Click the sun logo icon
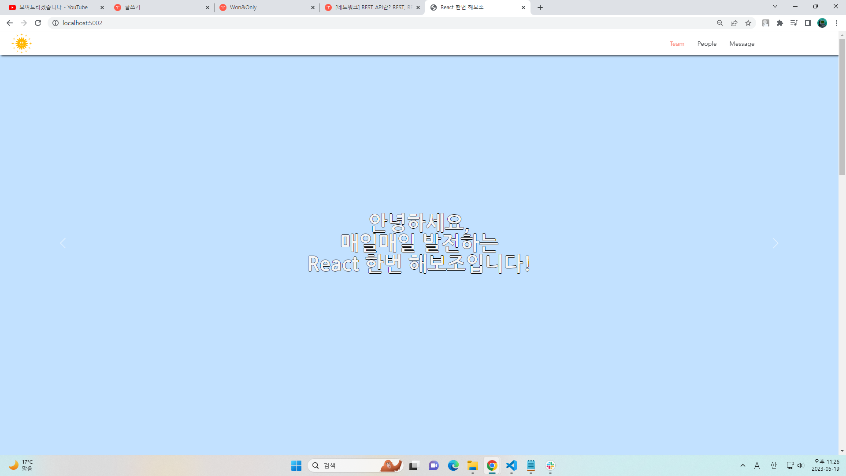The image size is (846, 476). (21, 44)
